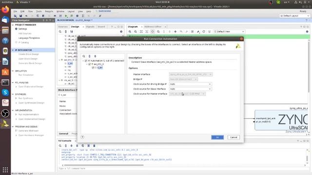Search in the Tcl Console

(60, 146)
